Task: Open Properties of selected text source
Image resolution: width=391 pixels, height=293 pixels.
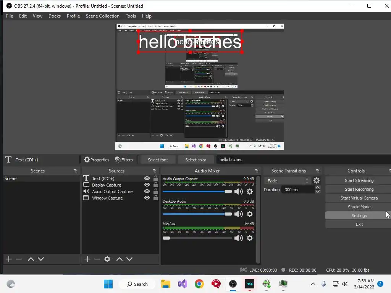Action: click(x=97, y=160)
